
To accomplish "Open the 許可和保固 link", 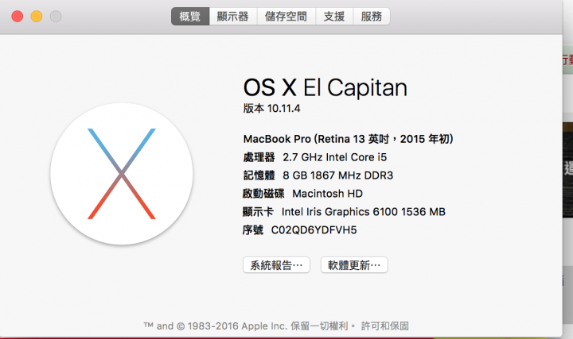I will tap(385, 326).
